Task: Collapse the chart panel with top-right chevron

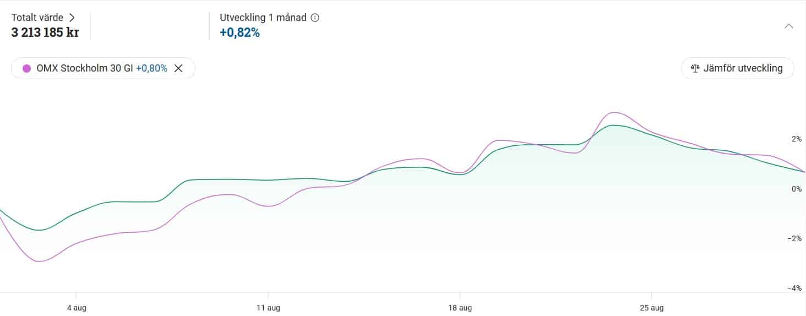Action: 788,26
